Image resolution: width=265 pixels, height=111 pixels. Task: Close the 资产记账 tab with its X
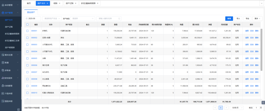pyautogui.click(x=75, y=3)
